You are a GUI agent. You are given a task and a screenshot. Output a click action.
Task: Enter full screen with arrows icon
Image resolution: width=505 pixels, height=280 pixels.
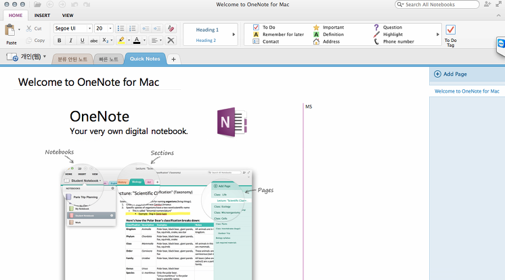click(x=499, y=4)
